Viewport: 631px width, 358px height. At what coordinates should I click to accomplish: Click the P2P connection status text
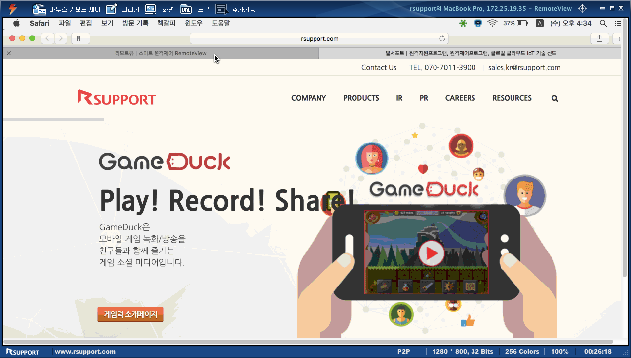pyautogui.click(x=404, y=352)
